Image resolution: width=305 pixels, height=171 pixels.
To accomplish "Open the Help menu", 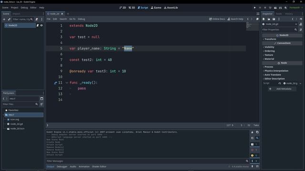I will 41,8.
